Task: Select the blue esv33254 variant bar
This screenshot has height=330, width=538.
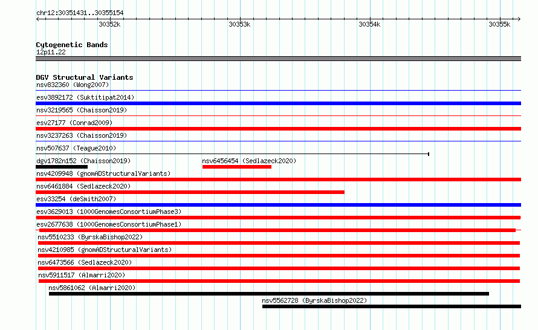Action: (x=278, y=205)
